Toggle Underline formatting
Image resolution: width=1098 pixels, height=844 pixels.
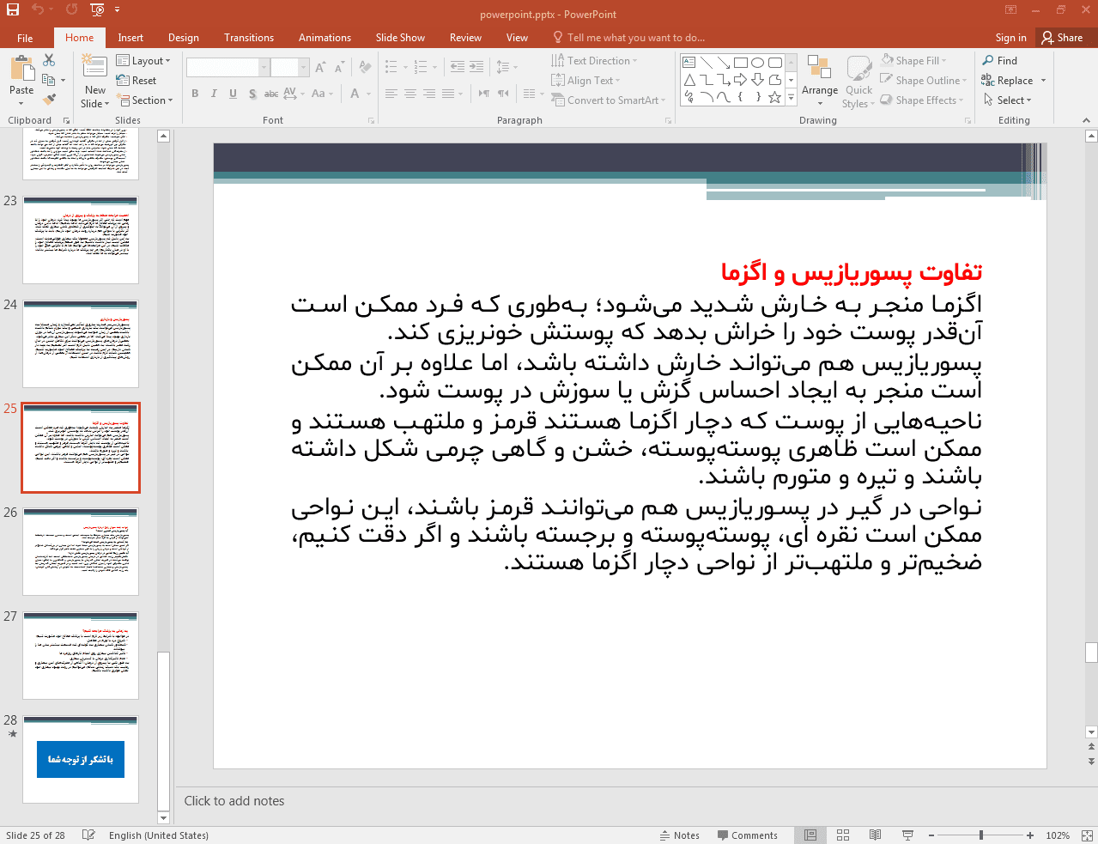pyautogui.click(x=233, y=94)
